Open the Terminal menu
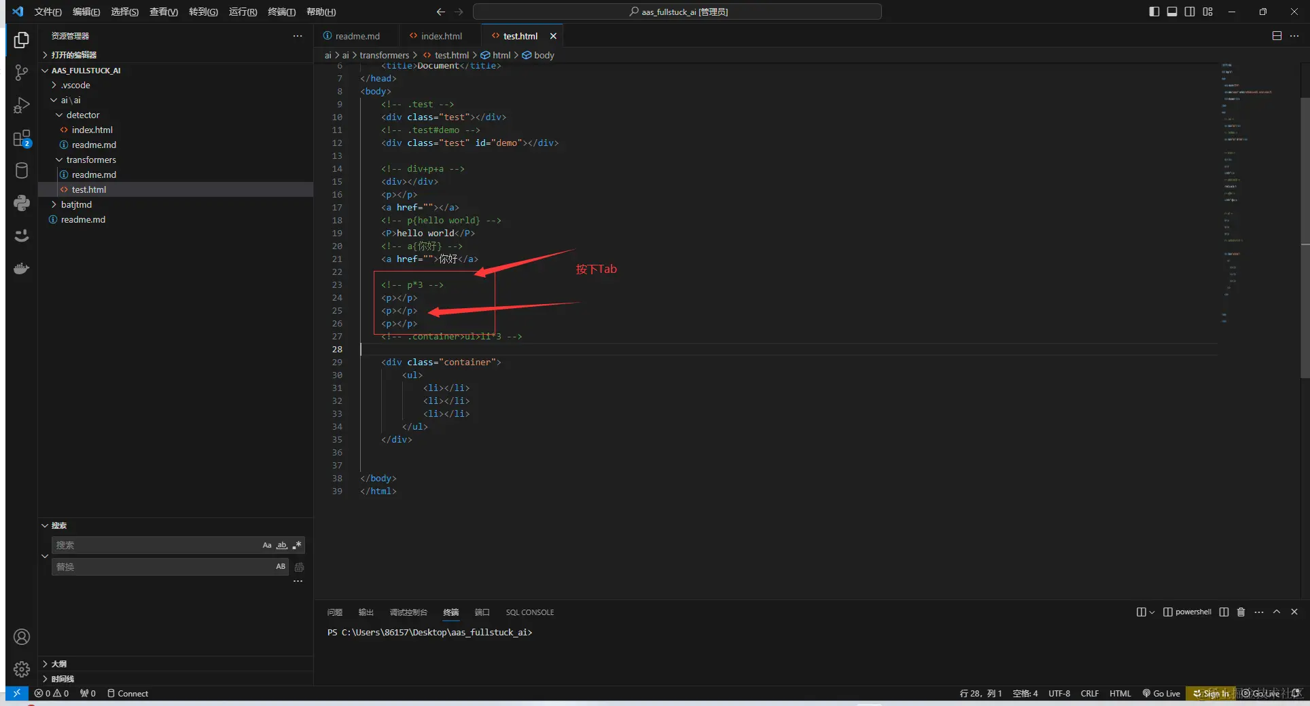This screenshot has height=706, width=1310. (x=281, y=12)
